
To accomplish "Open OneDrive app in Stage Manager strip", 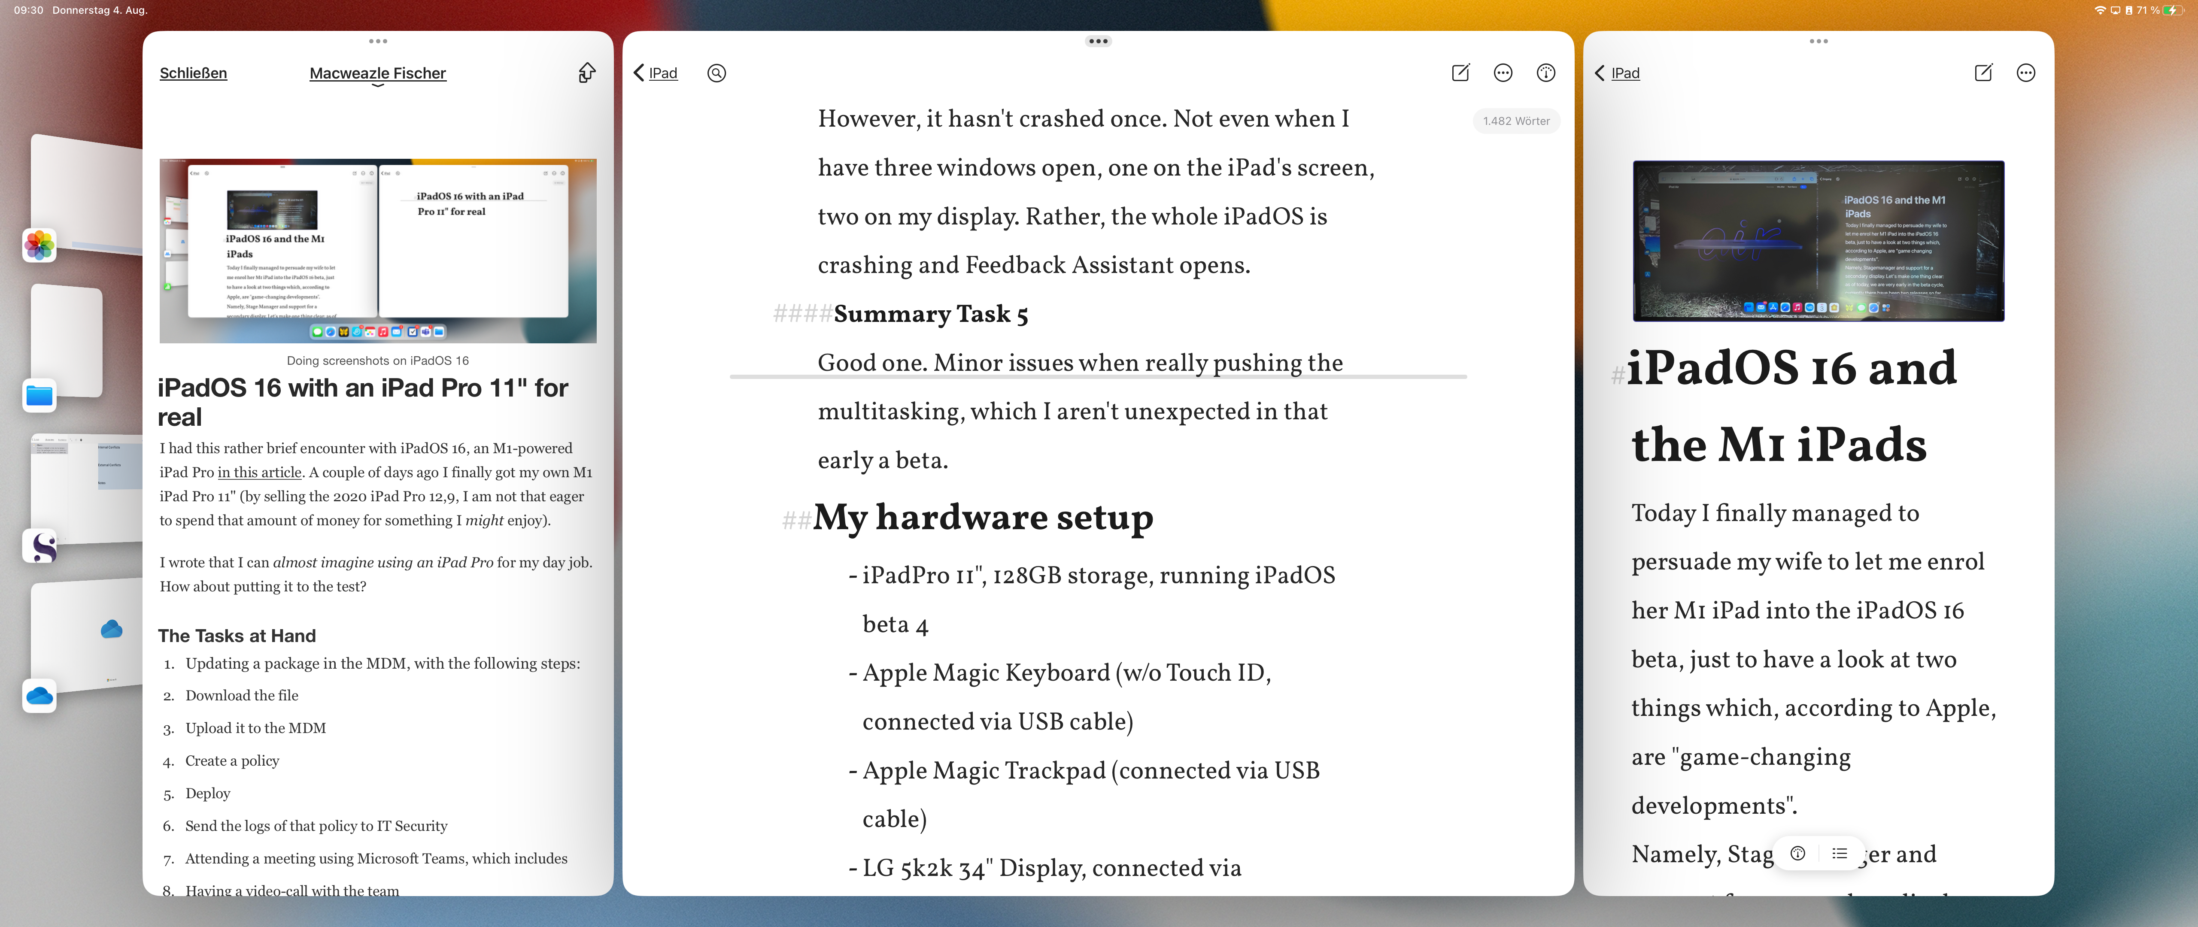I will pyautogui.click(x=39, y=696).
